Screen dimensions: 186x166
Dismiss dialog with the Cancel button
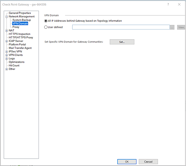click(x=148, y=162)
